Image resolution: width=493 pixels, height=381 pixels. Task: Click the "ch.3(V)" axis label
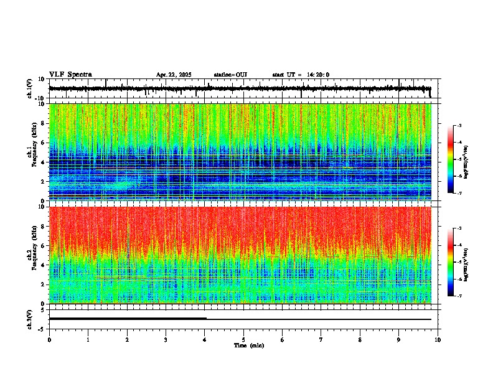click(x=30, y=320)
